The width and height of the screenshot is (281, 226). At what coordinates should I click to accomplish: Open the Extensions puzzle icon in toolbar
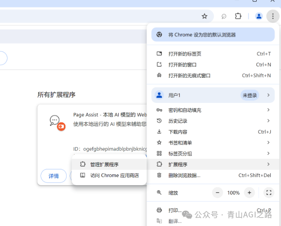point(238,16)
